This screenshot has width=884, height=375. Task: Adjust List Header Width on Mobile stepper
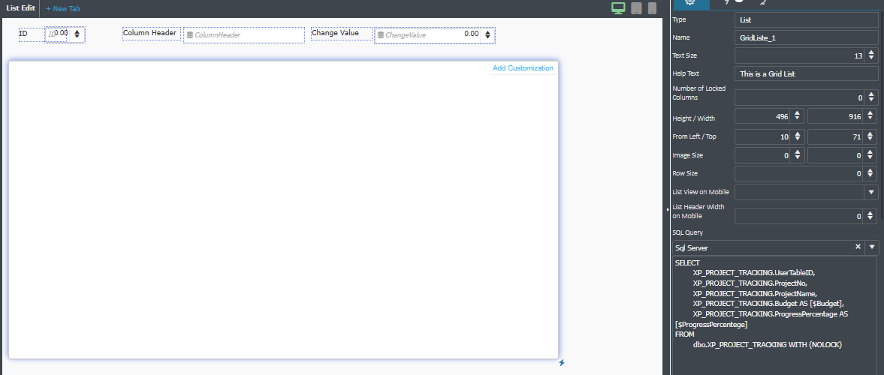[x=871, y=216]
